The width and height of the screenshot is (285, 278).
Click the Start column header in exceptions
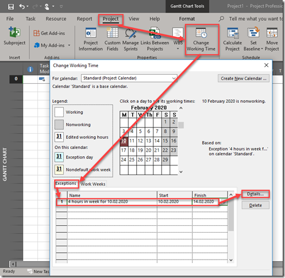(175, 195)
